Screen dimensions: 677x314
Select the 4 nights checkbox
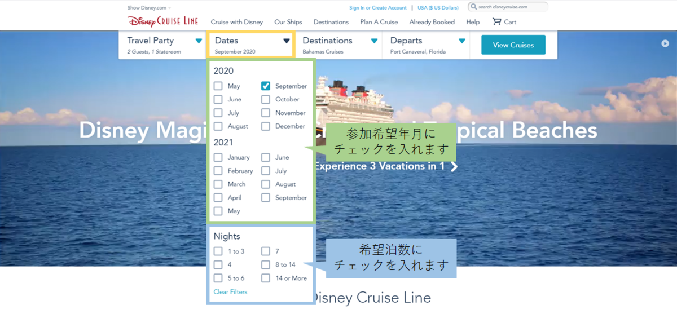tap(218, 264)
